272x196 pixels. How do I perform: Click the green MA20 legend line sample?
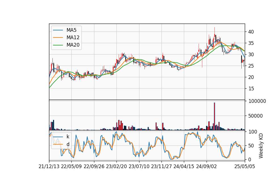click(58, 45)
